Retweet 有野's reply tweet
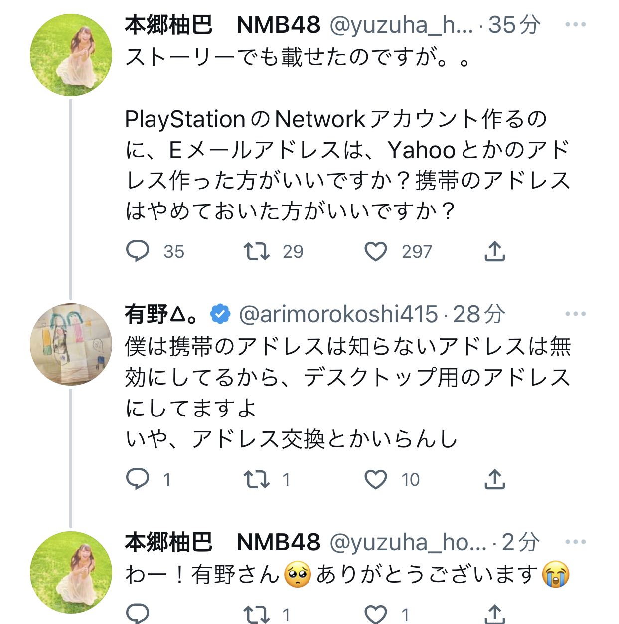The height and width of the screenshot is (624, 619). click(256, 479)
